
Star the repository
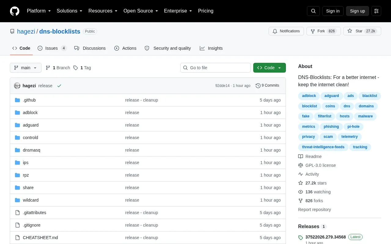362,31
